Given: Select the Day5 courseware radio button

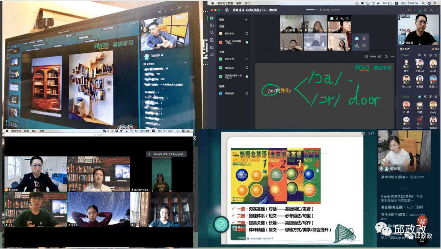Looking at the screenshot, I should pos(247,42).
